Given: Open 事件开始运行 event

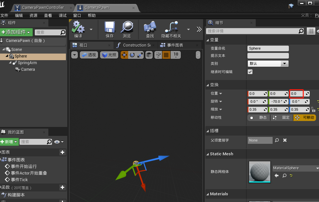Looking at the screenshot, I should (x=24, y=167).
